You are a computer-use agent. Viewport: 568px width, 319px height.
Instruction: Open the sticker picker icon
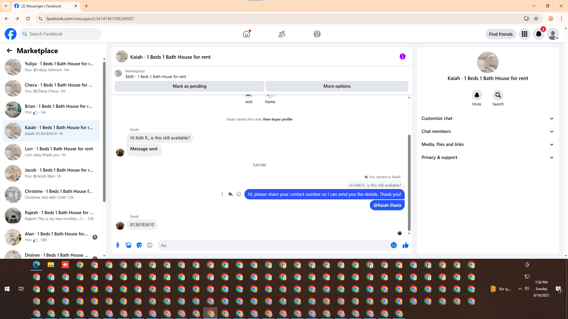pyautogui.click(x=139, y=245)
